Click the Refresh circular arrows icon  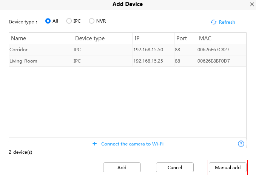pyautogui.click(x=214, y=22)
